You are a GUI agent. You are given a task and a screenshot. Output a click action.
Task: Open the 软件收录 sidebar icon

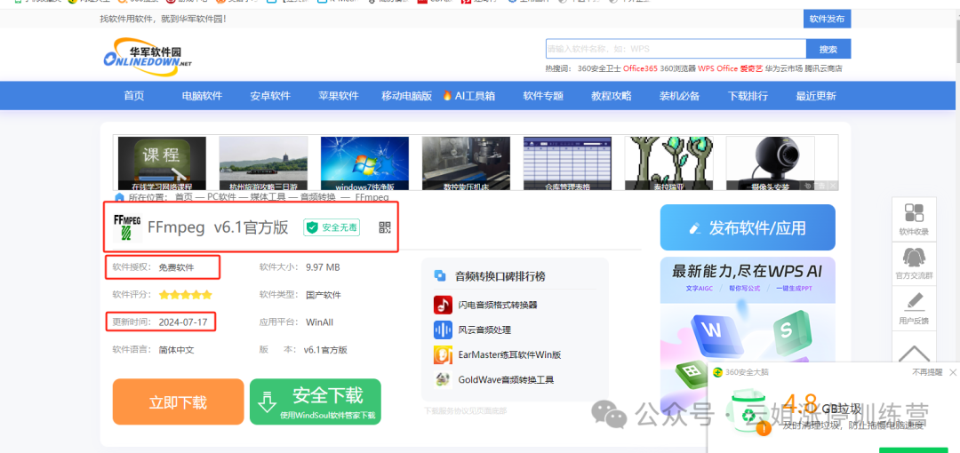pyautogui.click(x=914, y=219)
